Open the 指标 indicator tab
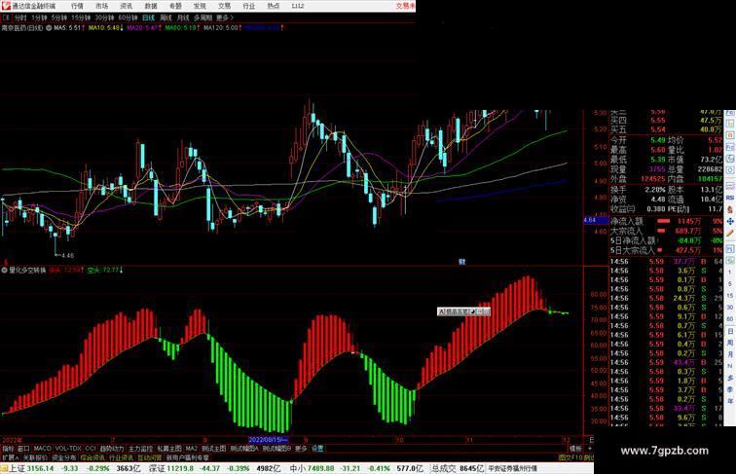Screen dimensions: 736x474 pyautogui.click(x=8, y=449)
